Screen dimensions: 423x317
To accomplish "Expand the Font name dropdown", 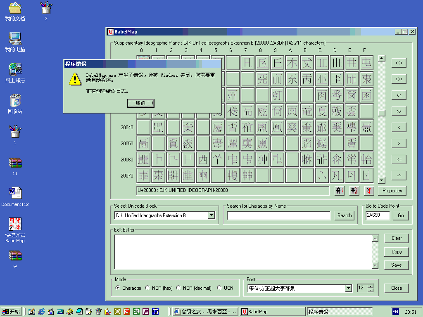I will coord(349,288).
